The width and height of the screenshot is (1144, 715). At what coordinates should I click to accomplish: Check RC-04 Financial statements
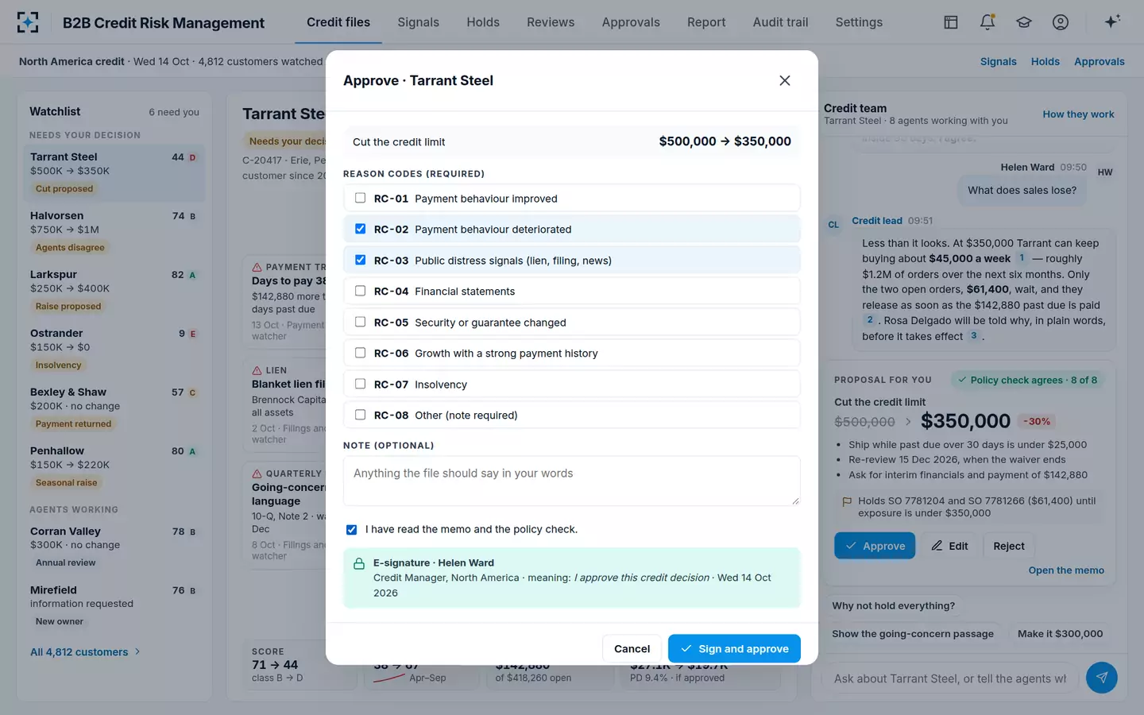[360, 291]
